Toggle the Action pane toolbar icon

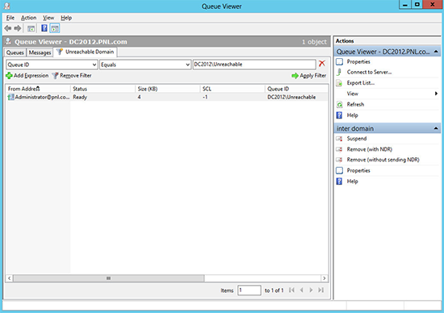[x=55, y=28]
